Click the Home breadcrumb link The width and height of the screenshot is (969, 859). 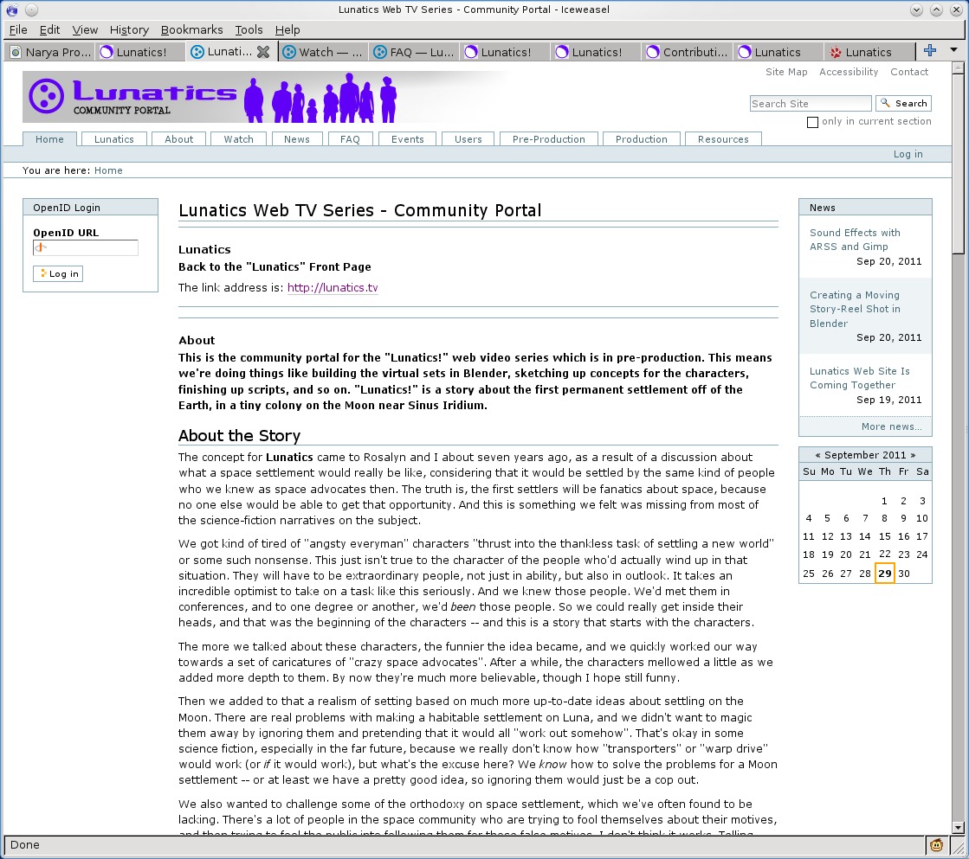tap(108, 170)
